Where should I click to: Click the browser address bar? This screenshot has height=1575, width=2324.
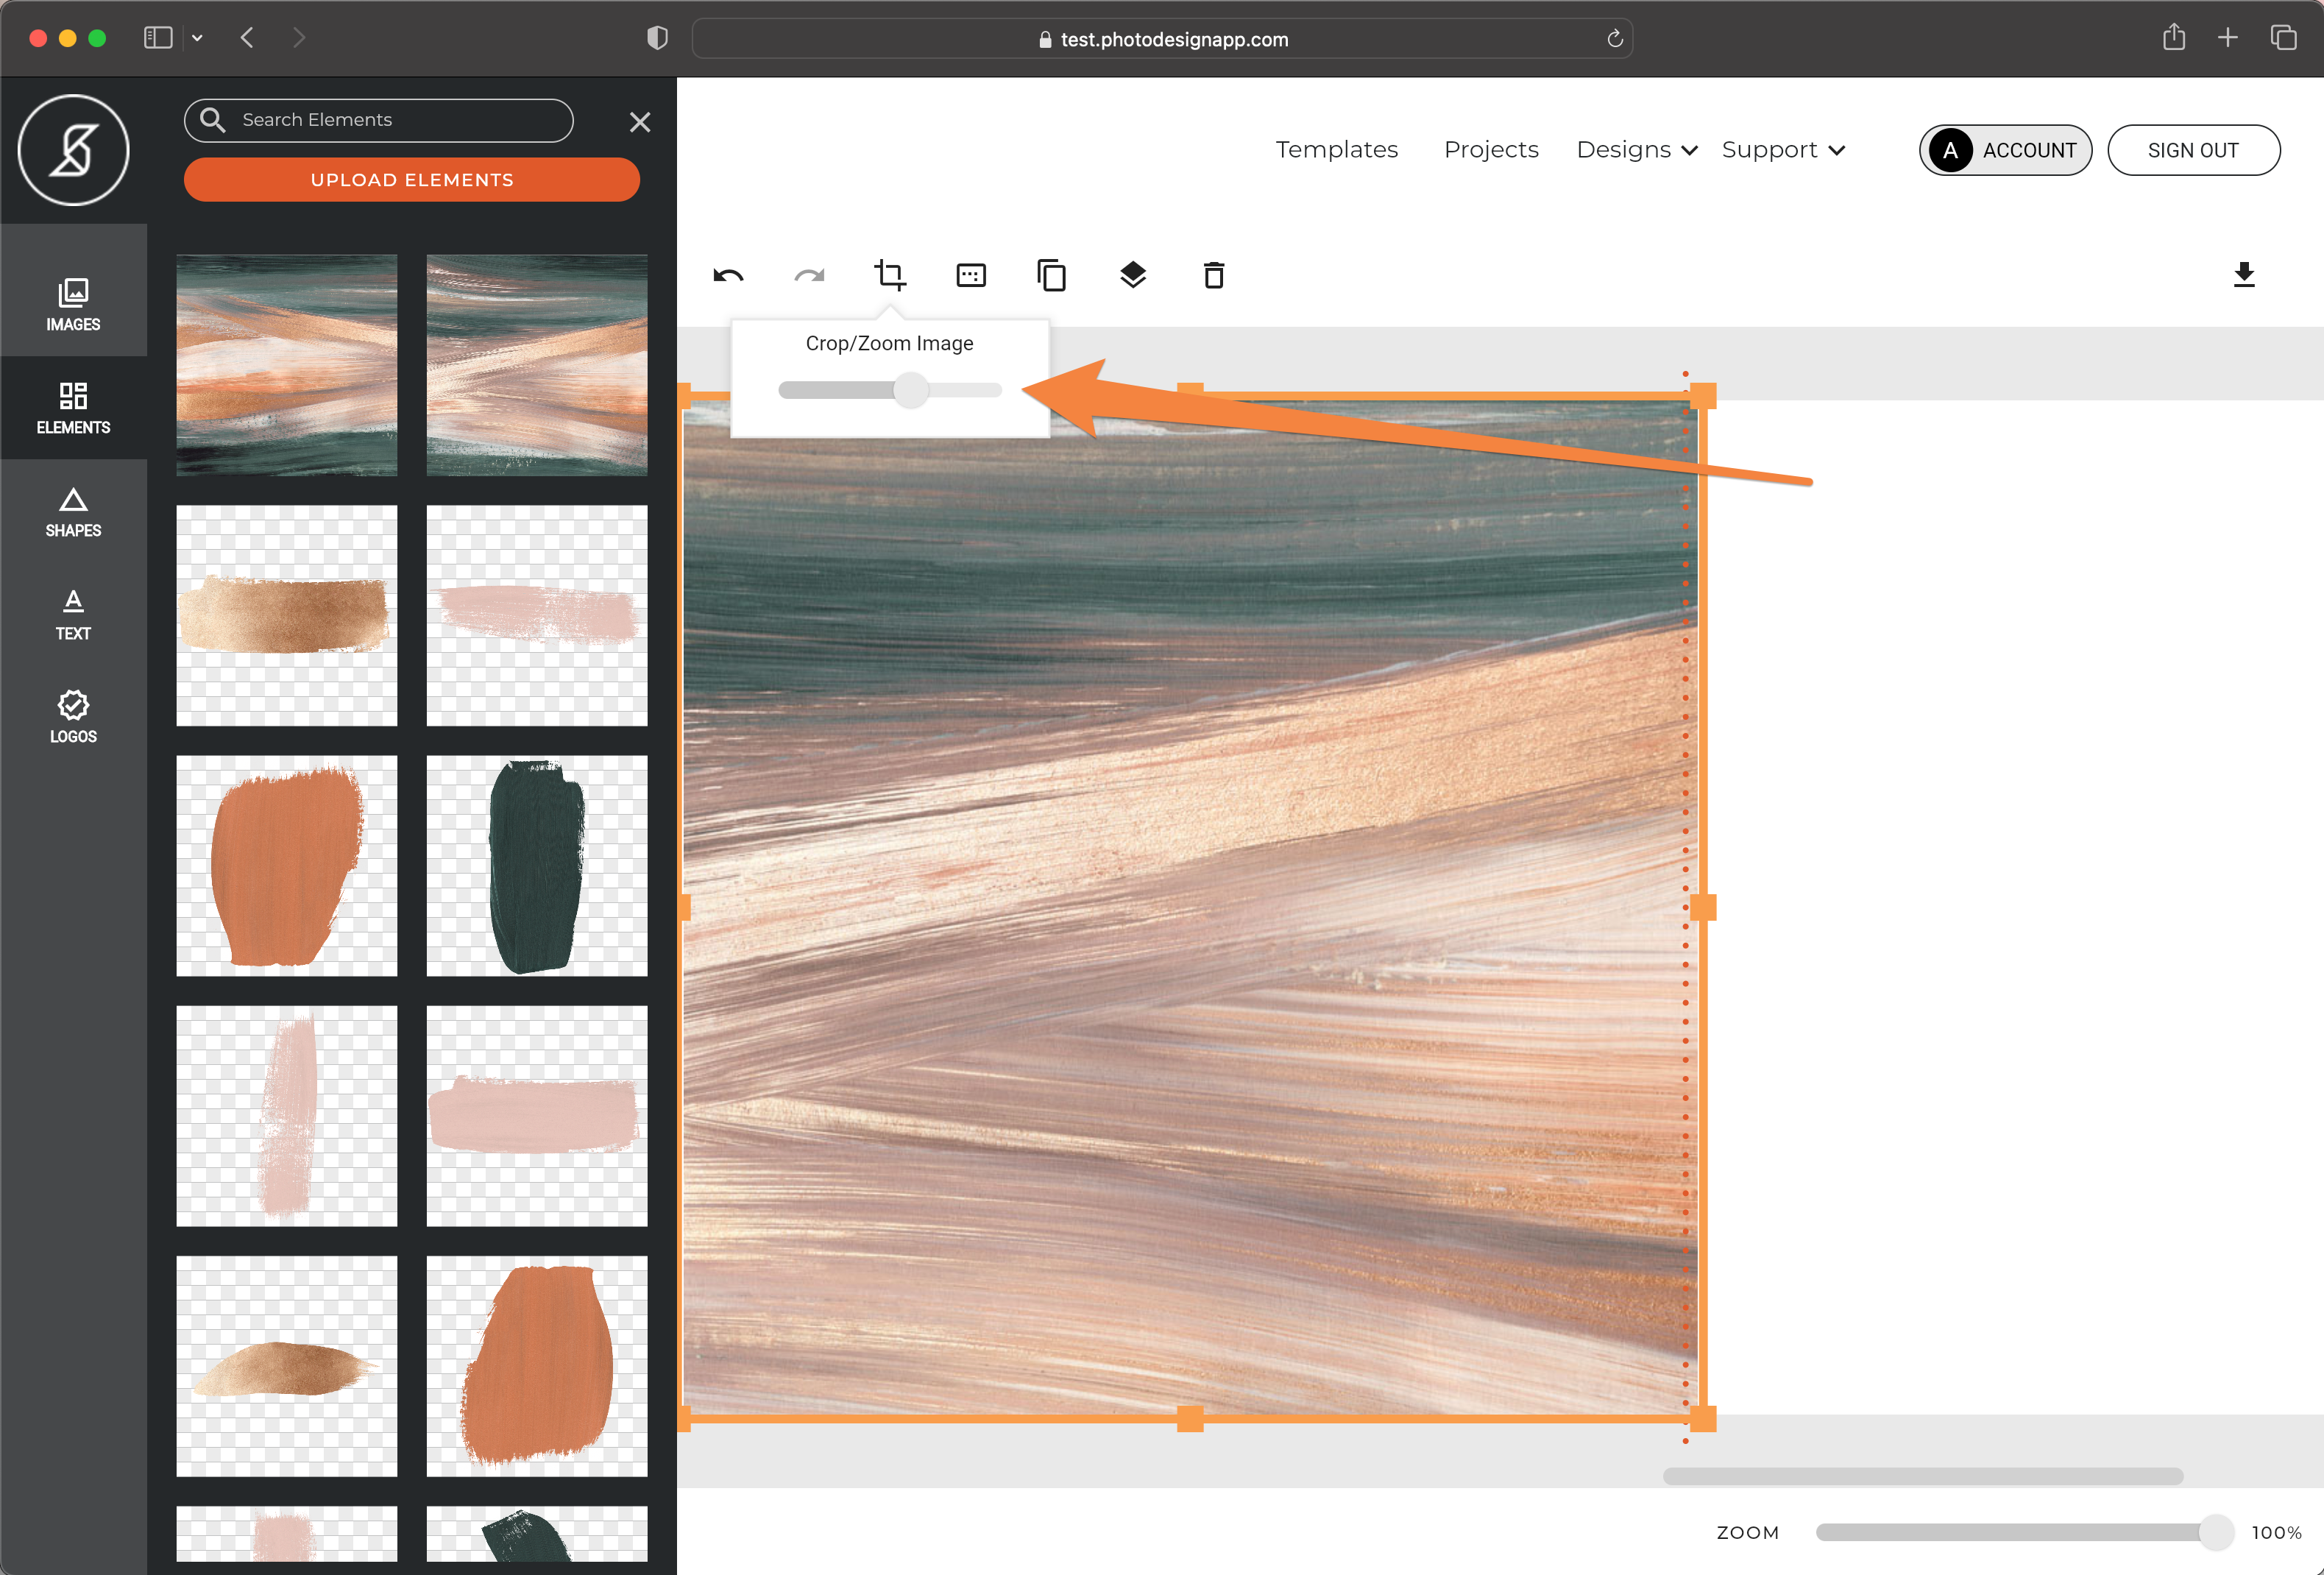[x=1162, y=39]
